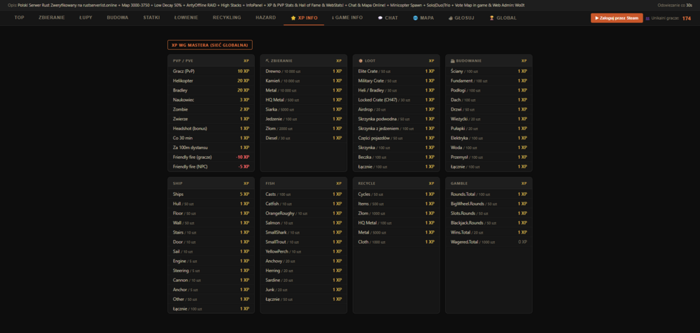Viewport: 700px width, 333px height.
Task: Click the Locked Crate (CH47) row
Action: coord(396,100)
